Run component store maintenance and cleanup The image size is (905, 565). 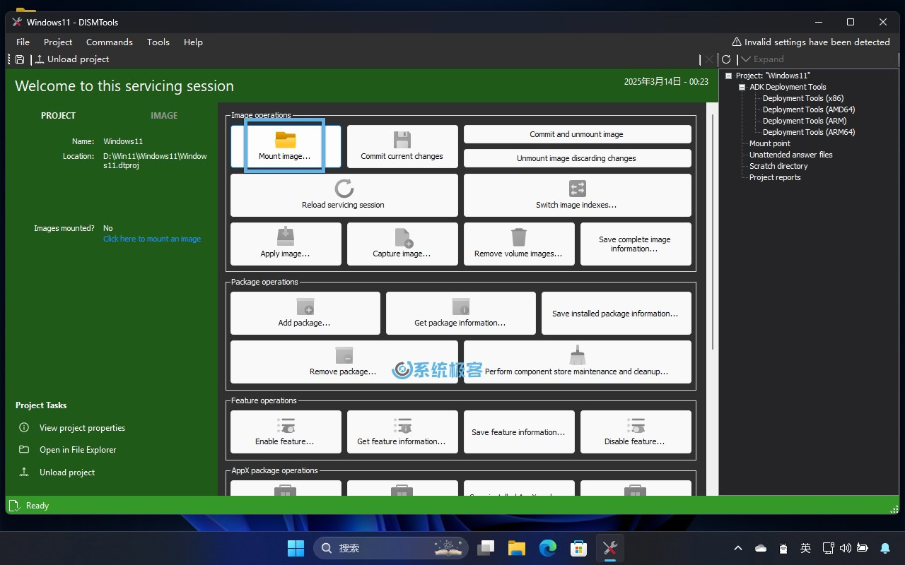tap(577, 362)
